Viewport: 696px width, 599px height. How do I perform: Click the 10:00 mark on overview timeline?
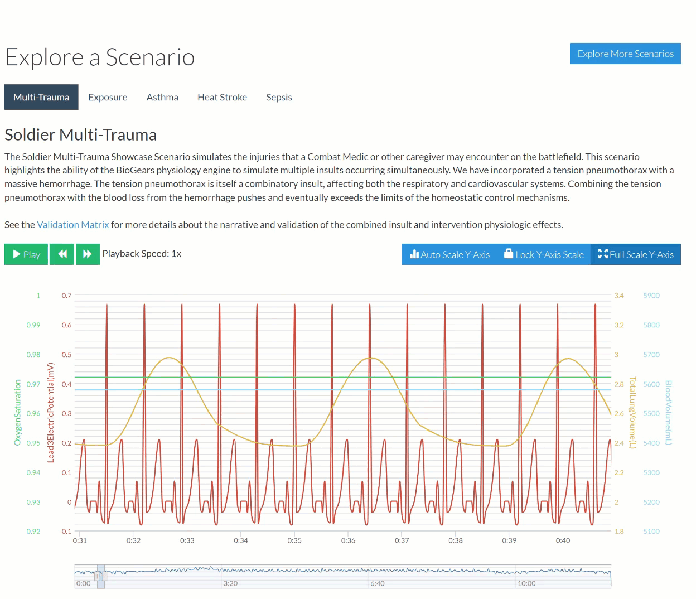(526, 583)
